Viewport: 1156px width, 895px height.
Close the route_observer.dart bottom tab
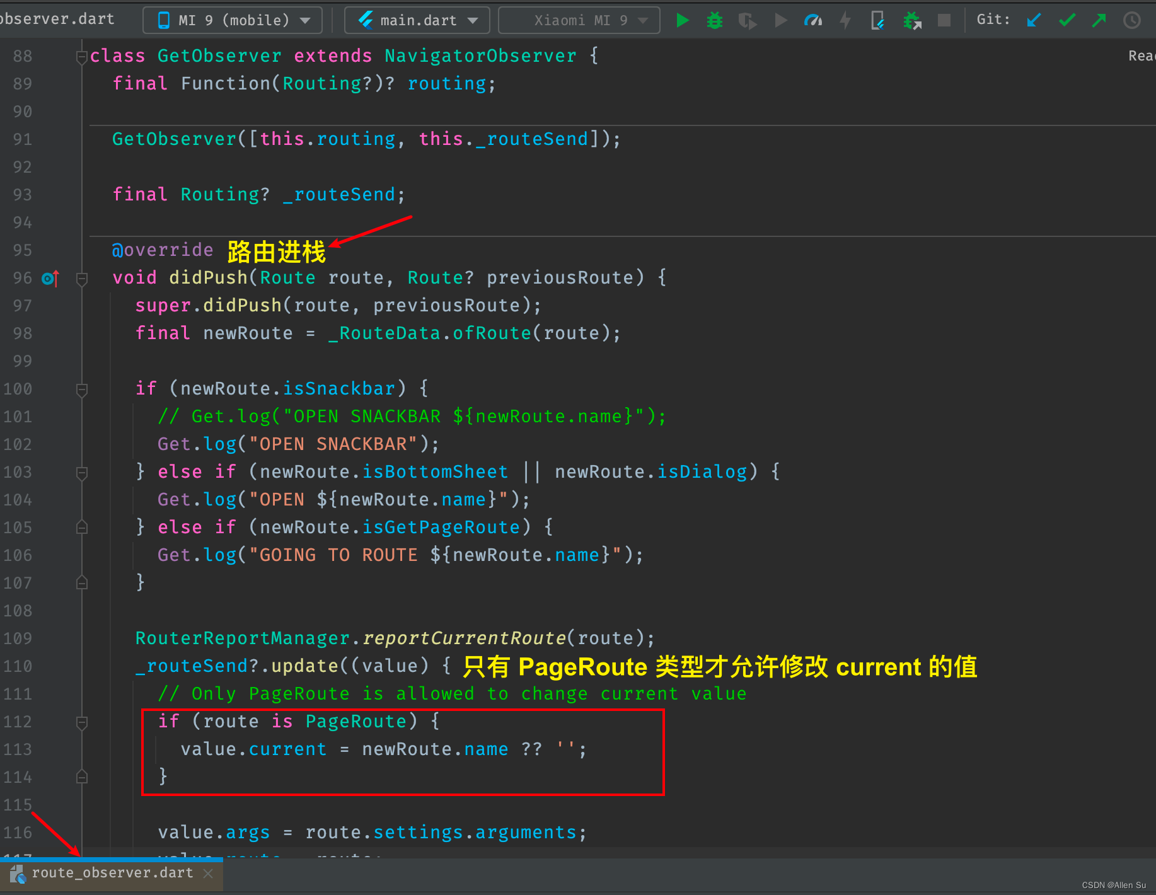point(209,873)
